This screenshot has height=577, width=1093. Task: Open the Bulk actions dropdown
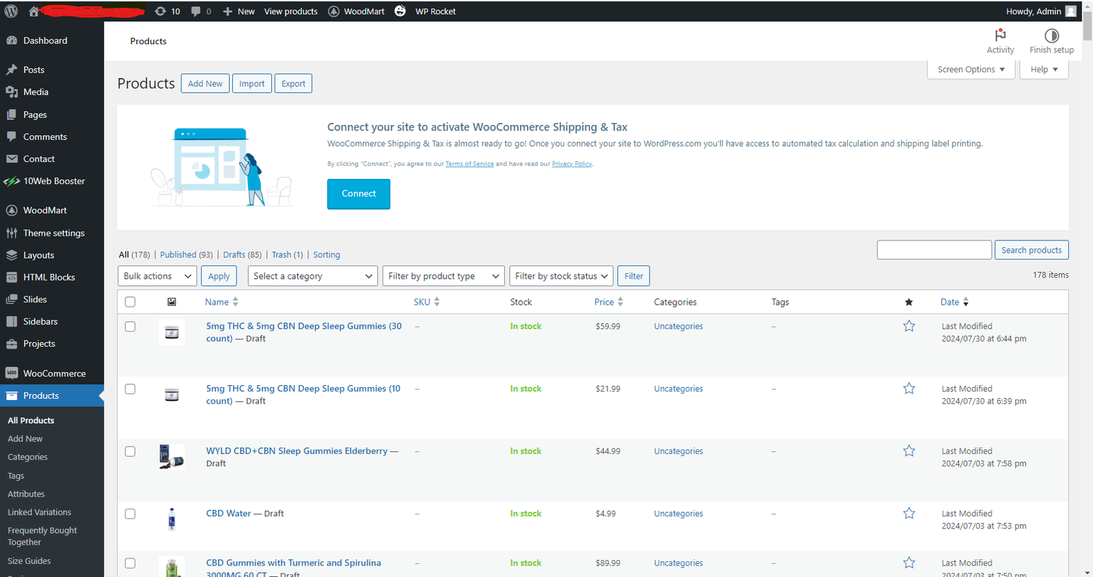[158, 276]
